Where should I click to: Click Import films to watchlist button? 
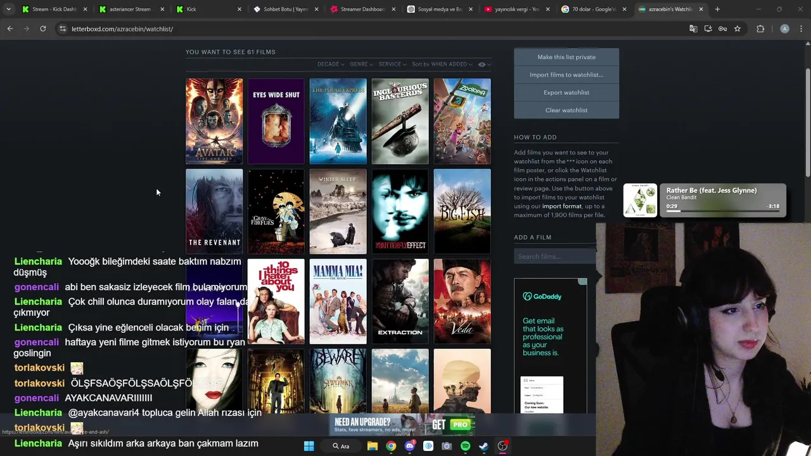(566, 75)
